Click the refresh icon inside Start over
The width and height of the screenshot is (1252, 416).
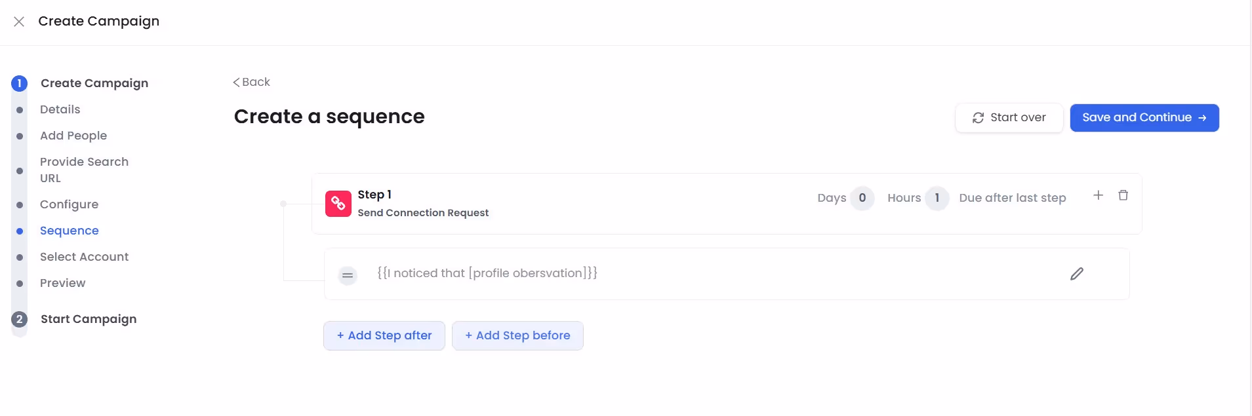coord(979,117)
